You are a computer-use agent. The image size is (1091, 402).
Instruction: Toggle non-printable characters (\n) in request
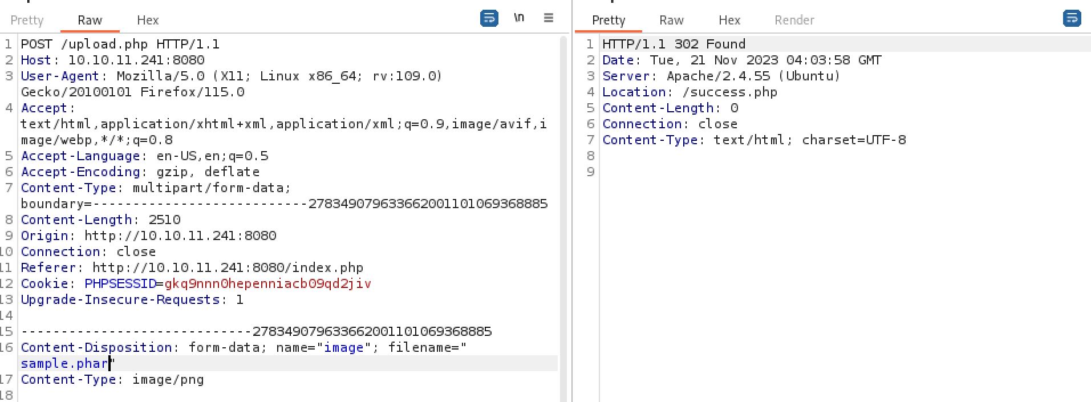(518, 18)
